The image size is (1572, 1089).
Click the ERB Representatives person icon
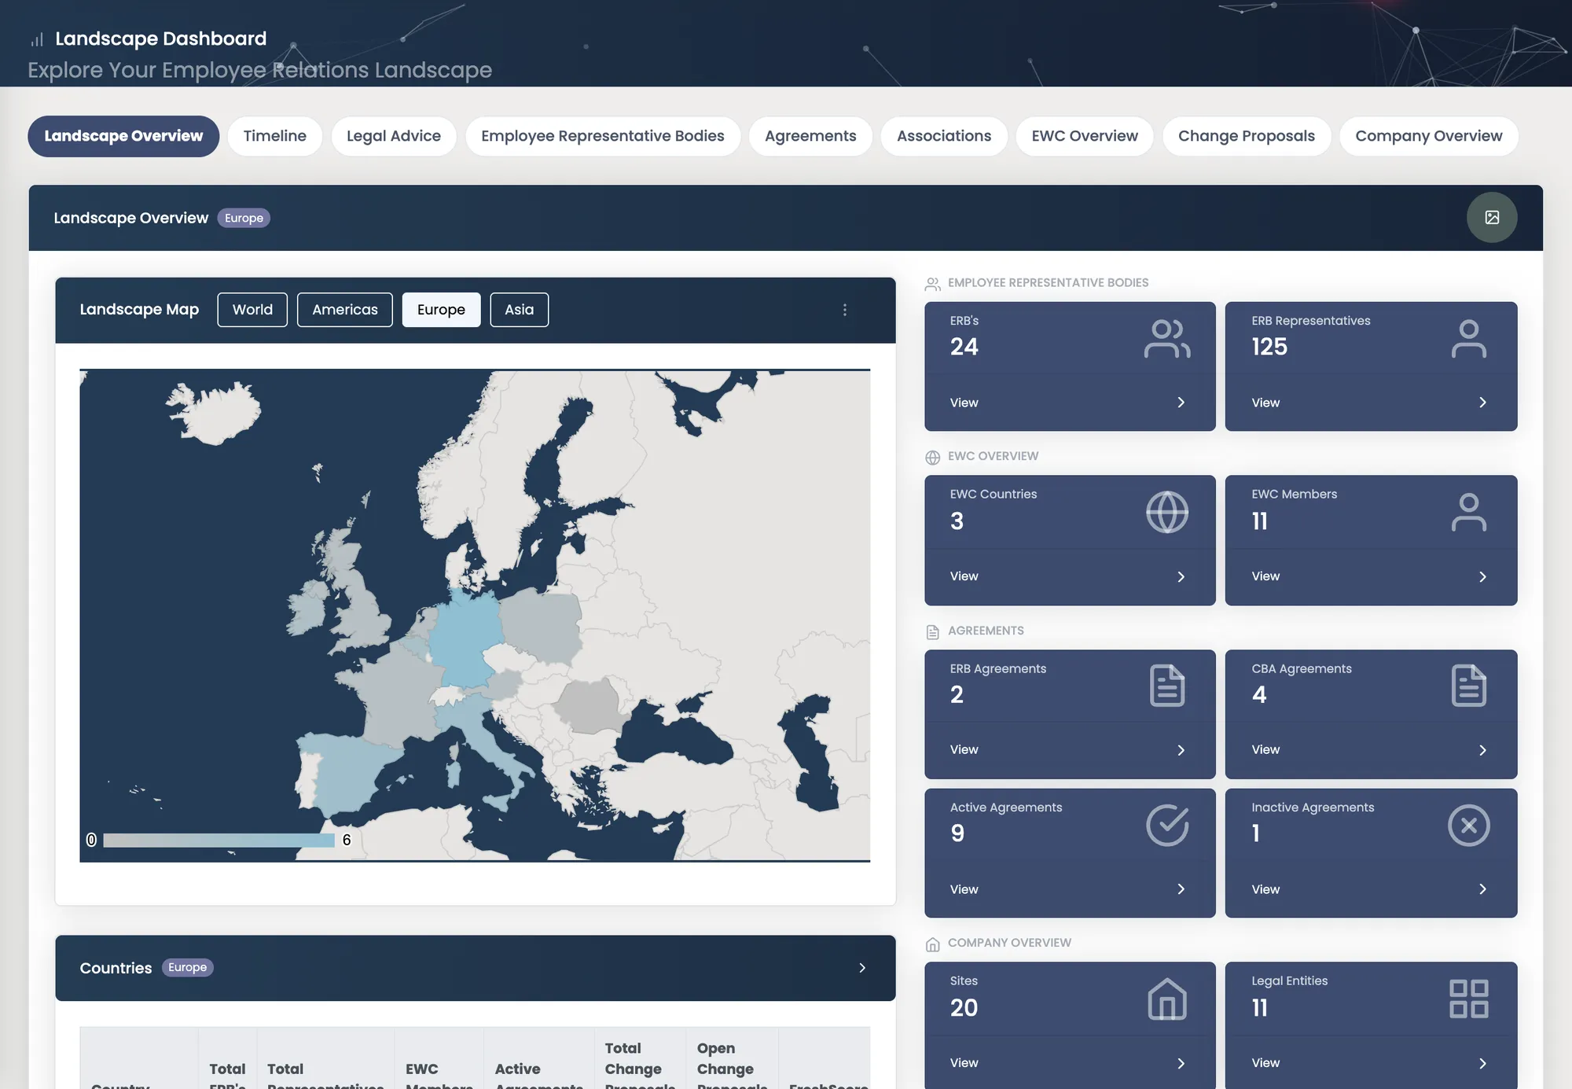coord(1468,339)
